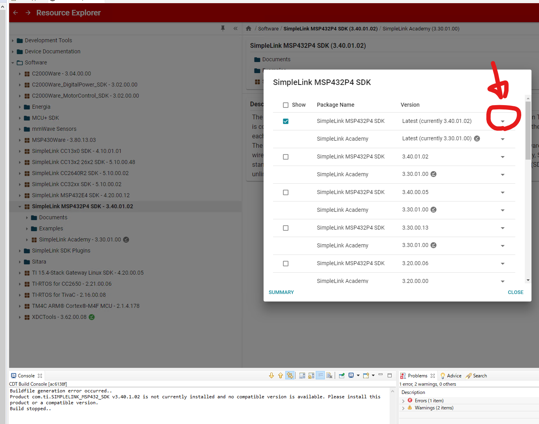This screenshot has height=424, width=539.
Task: Open dropdown for SDK 3.20.00.06 row
Action: coord(503,264)
